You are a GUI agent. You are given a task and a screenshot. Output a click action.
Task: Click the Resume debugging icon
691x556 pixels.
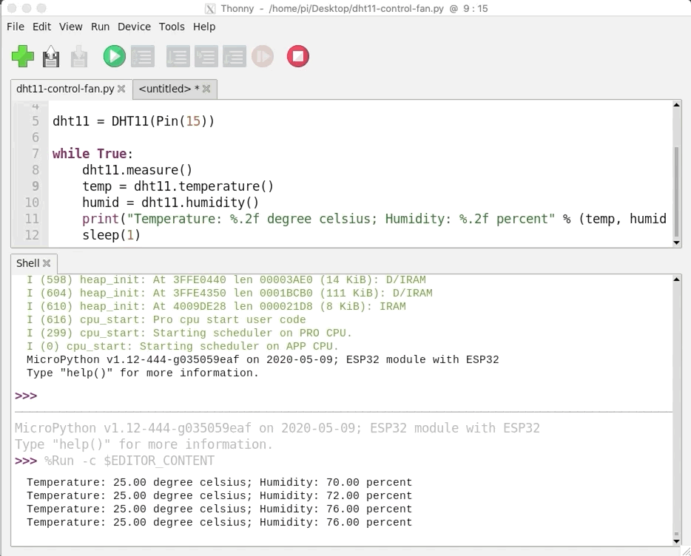coord(263,56)
